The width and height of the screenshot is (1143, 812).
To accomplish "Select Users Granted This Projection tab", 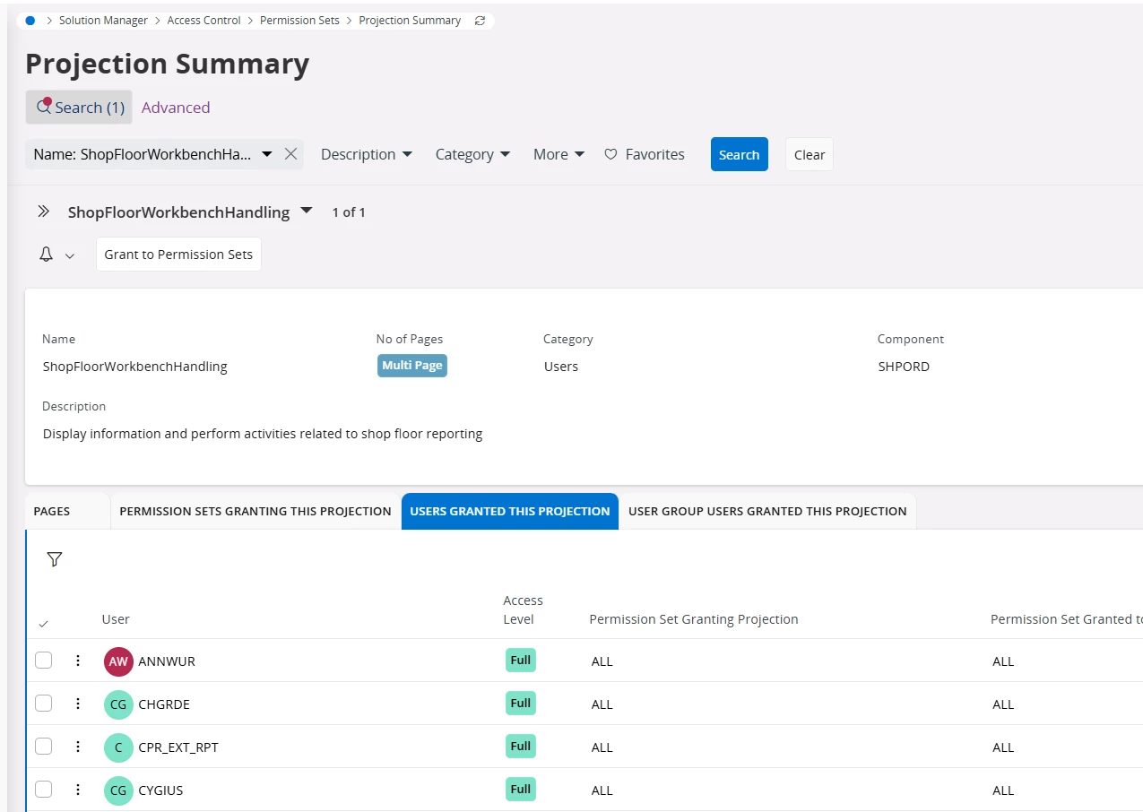I will pyautogui.click(x=510, y=511).
